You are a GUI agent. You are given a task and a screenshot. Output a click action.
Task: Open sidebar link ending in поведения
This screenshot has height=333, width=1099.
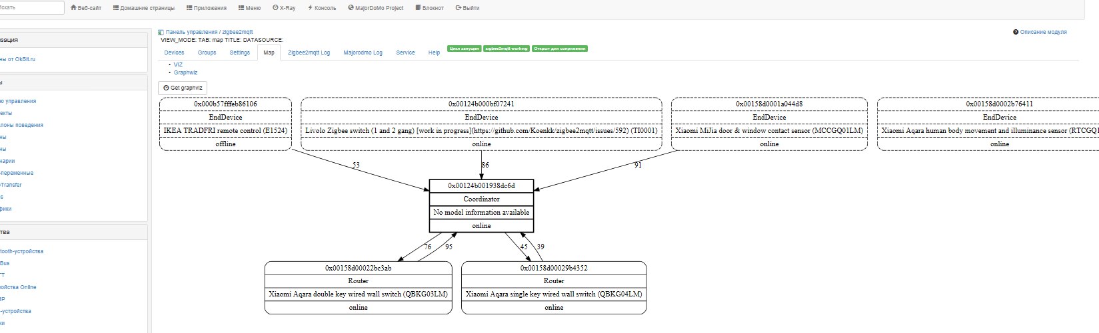pos(22,125)
